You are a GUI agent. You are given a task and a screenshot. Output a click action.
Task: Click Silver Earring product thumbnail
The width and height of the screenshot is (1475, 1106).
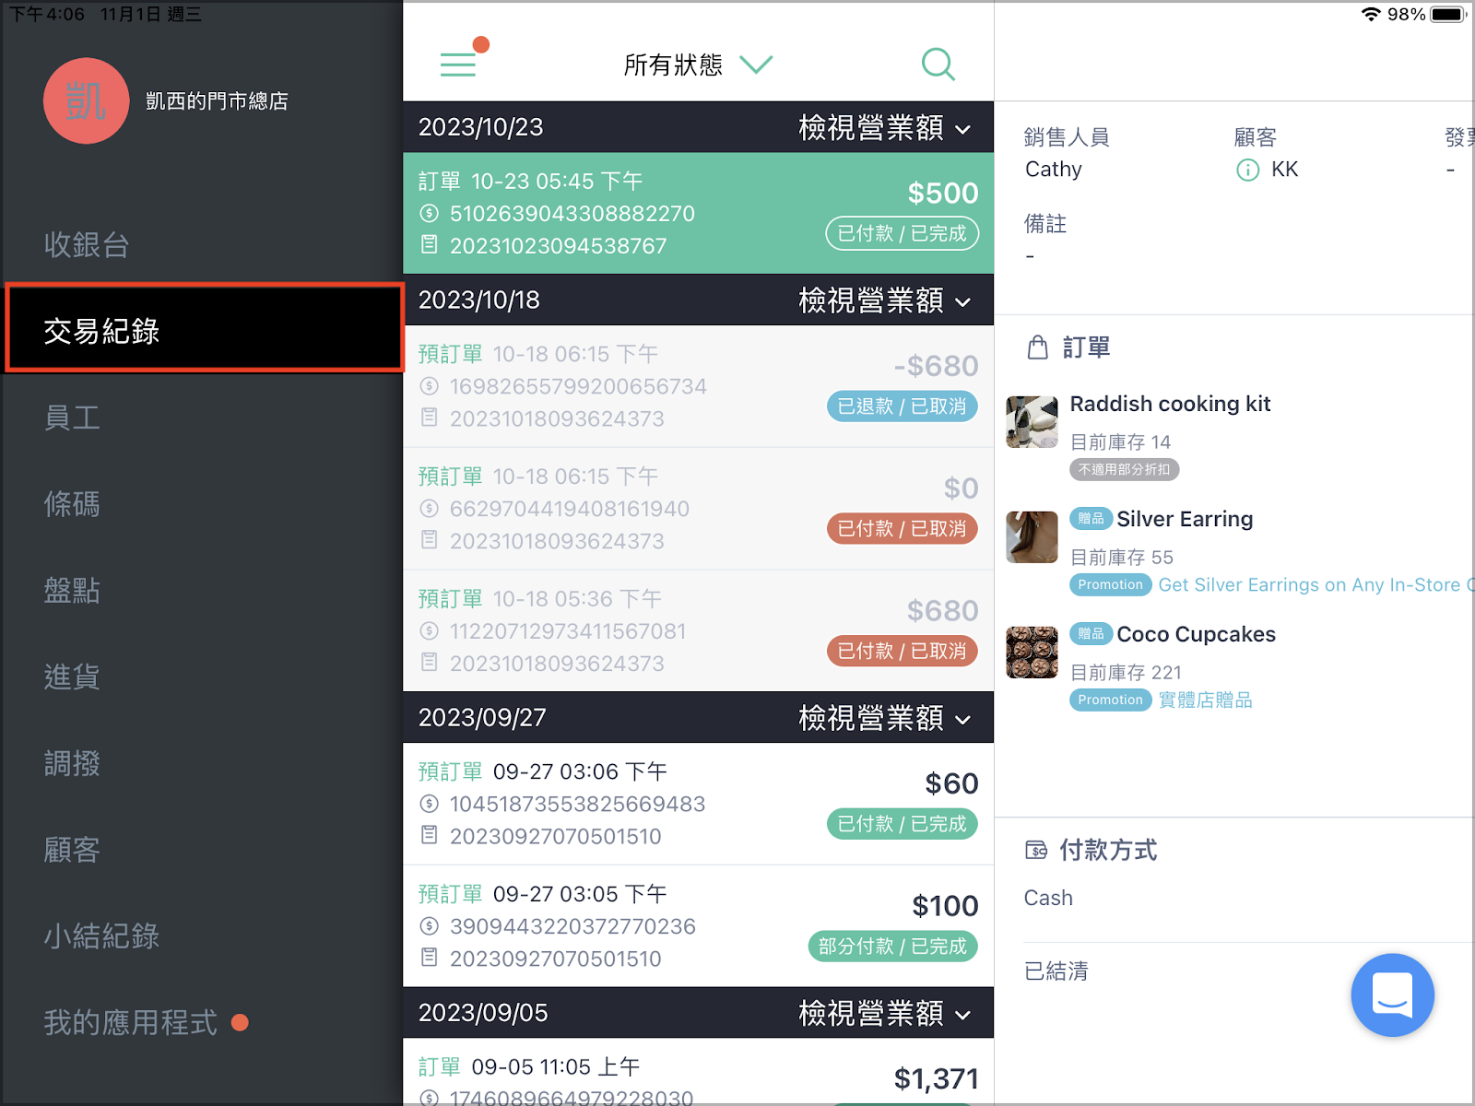point(1032,537)
